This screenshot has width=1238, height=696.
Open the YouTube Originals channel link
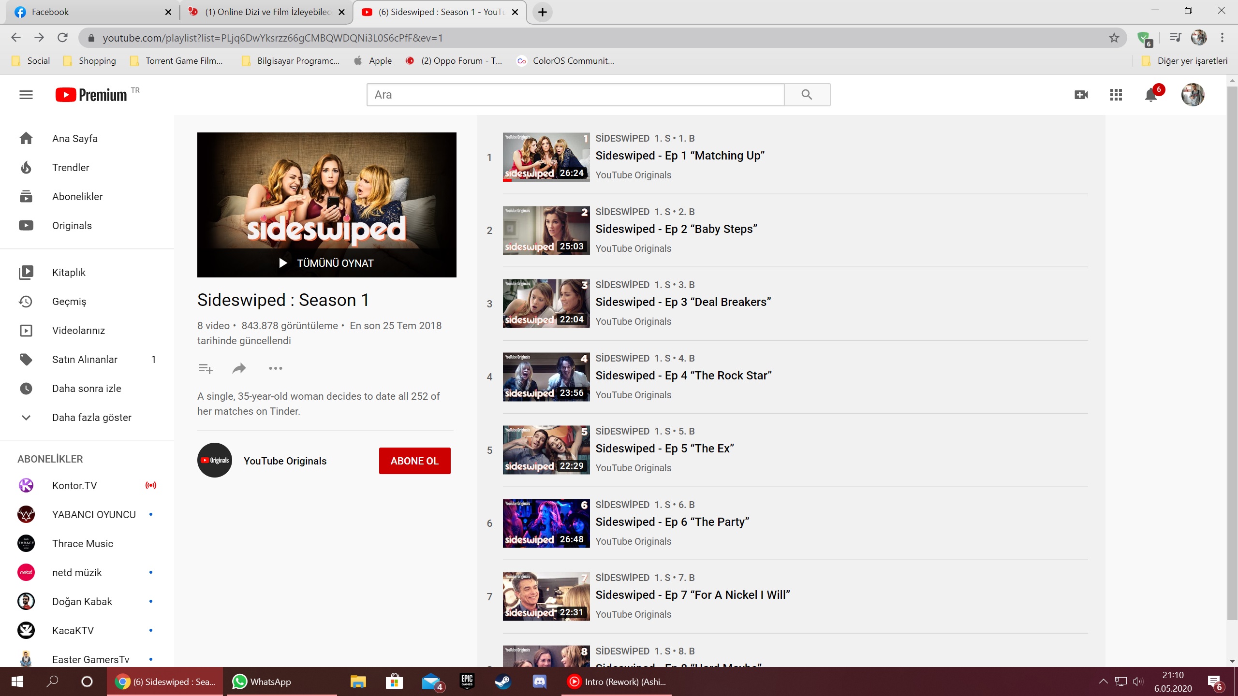[x=285, y=461]
